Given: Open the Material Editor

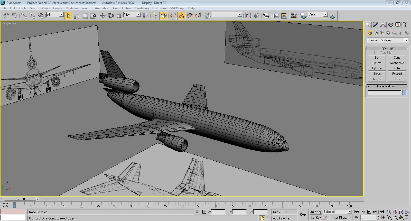Looking at the screenshot, I should coord(294,16).
